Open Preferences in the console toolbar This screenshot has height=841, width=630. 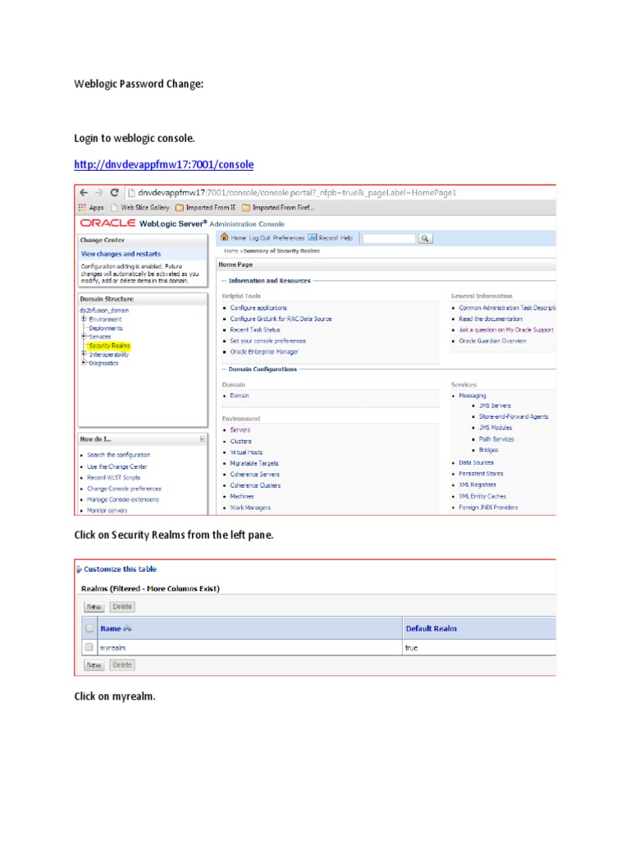coord(288,237)
